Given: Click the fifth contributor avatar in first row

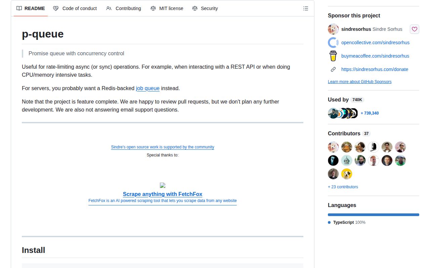Looking at the screenshot, I should 387,147.
